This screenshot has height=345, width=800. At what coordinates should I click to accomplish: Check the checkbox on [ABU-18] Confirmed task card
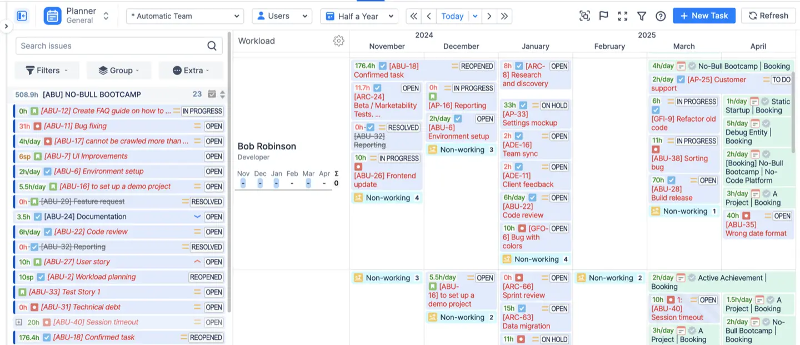[x=382, y=66]
